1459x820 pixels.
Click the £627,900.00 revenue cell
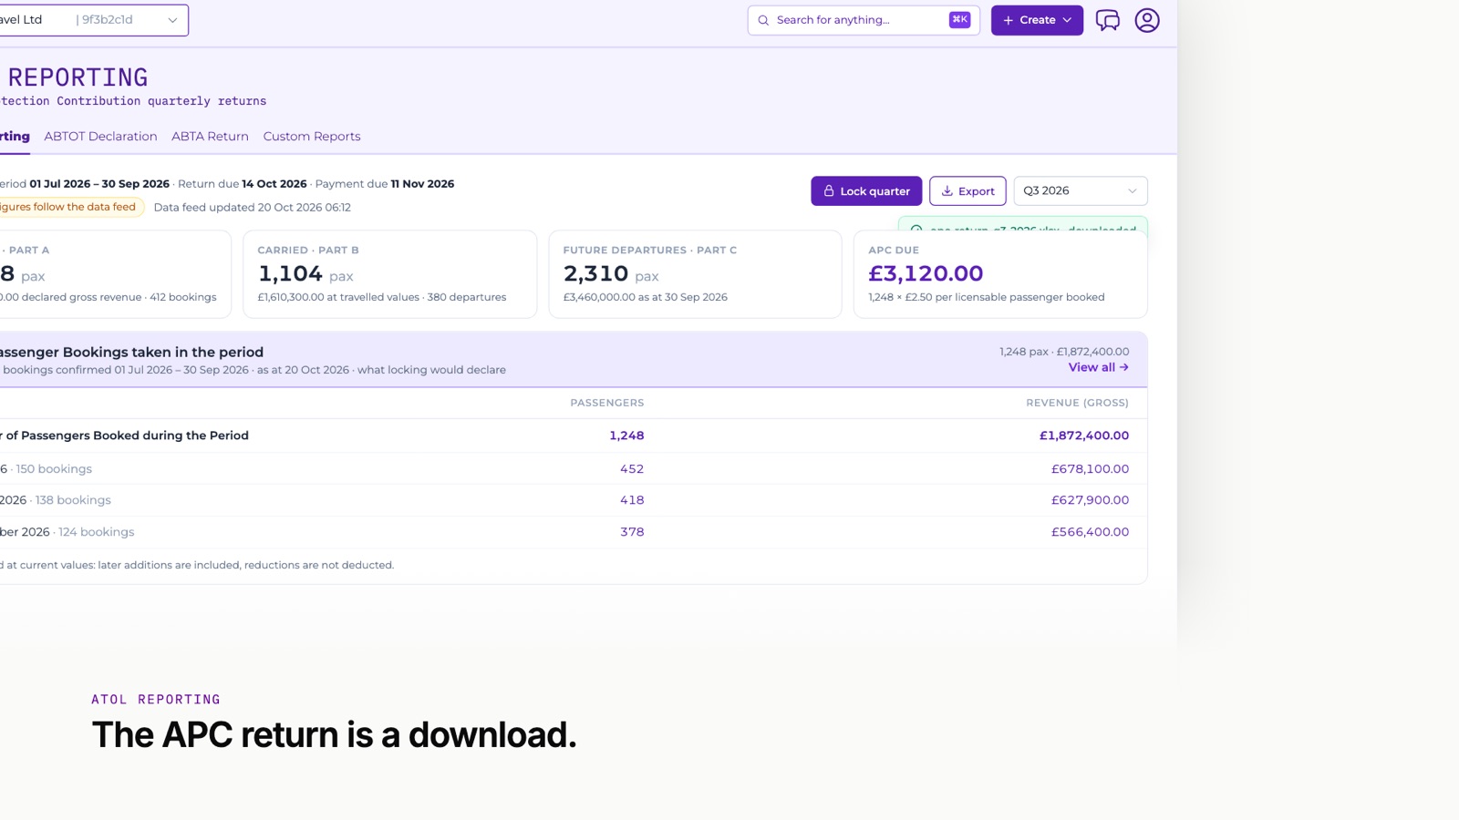[1090, 500]
